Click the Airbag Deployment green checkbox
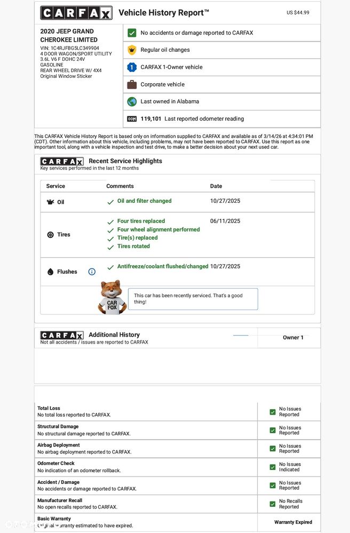Screen dimensions: 350x533 pos(273,449)
